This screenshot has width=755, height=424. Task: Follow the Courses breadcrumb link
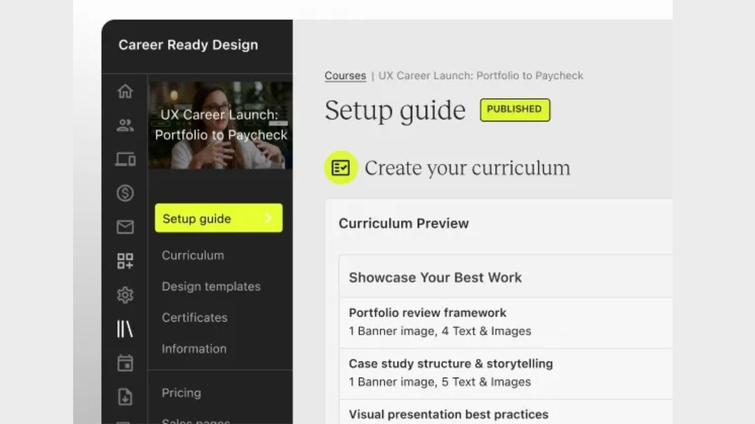[x=345, y=75]
